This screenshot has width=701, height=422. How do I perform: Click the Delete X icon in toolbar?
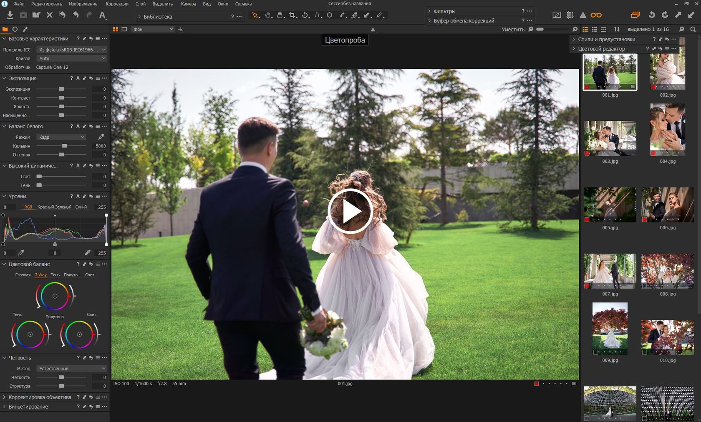click(x=50, y=15)
